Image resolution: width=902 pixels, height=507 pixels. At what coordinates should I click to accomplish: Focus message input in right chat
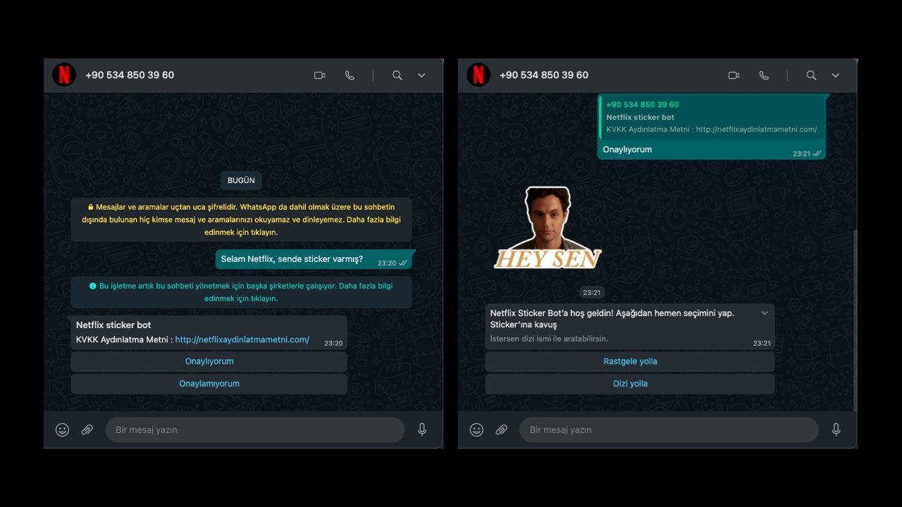point(669,430)
